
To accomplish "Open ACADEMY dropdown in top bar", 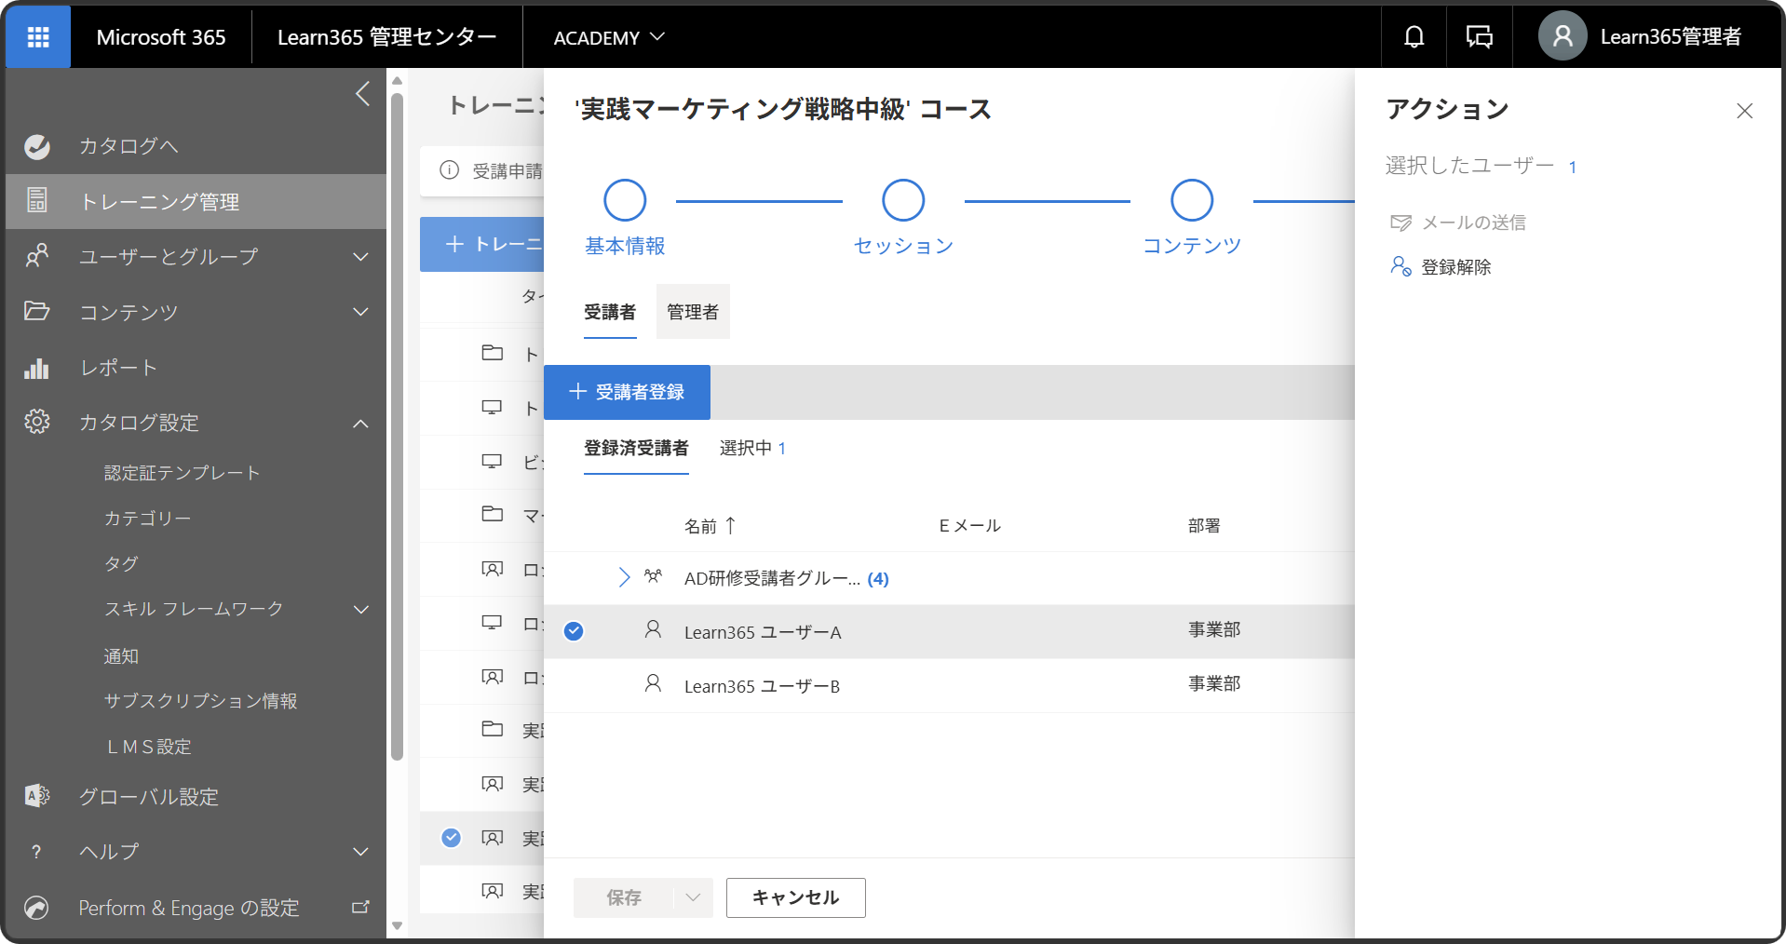I will [609, 37].
